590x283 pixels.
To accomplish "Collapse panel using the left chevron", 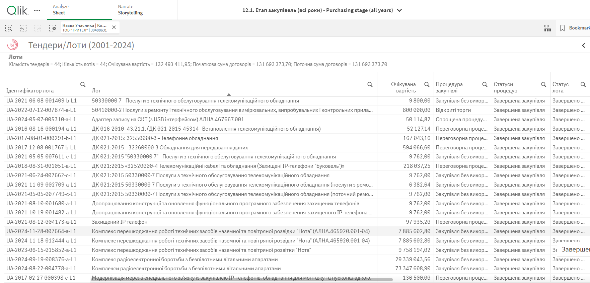I will pyautogui.click(x=583, y=46).
